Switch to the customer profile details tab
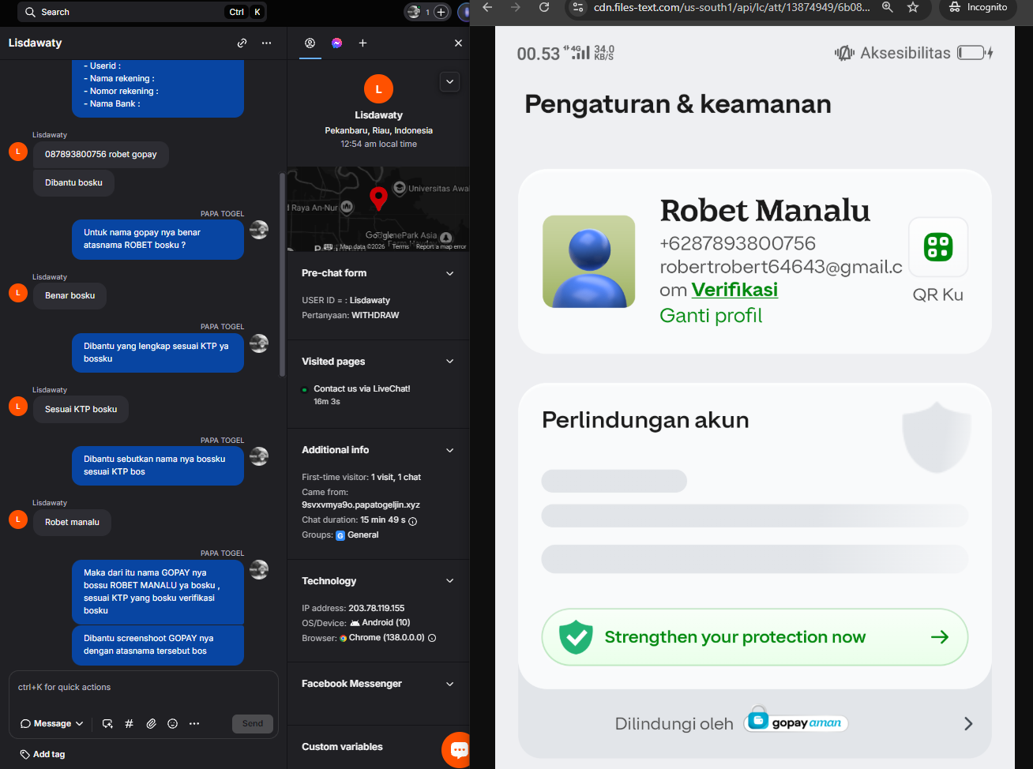 (310, 43)
